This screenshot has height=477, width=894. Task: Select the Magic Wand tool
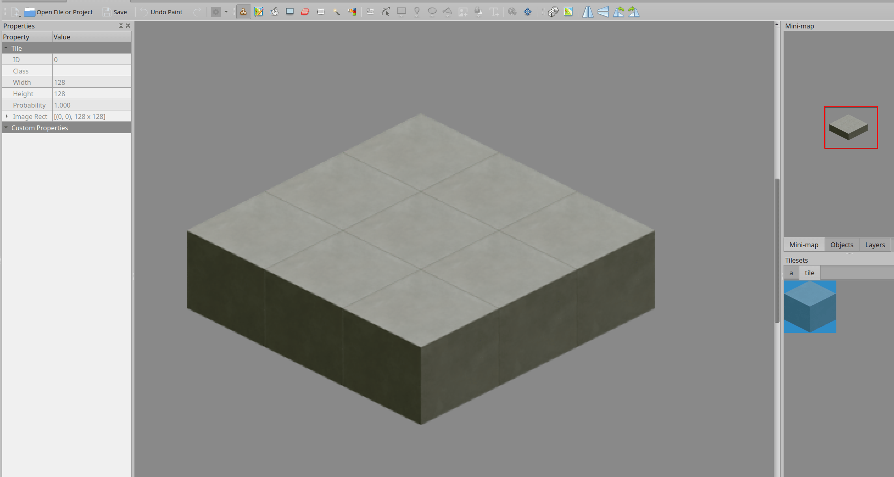[336, 12]
